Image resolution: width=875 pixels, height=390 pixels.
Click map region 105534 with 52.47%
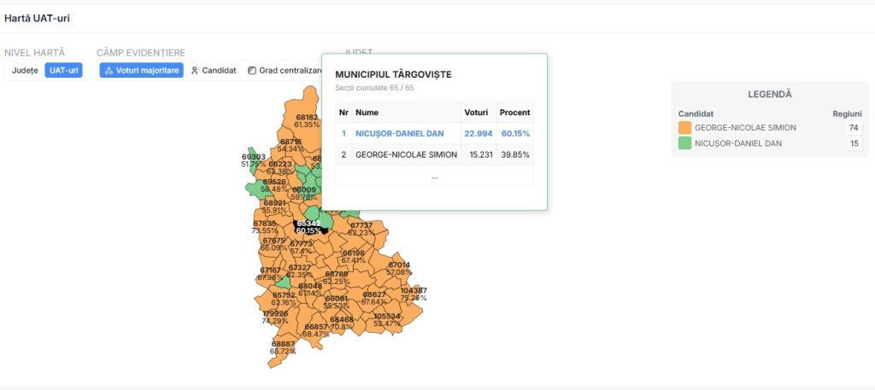tap(387, 319)
